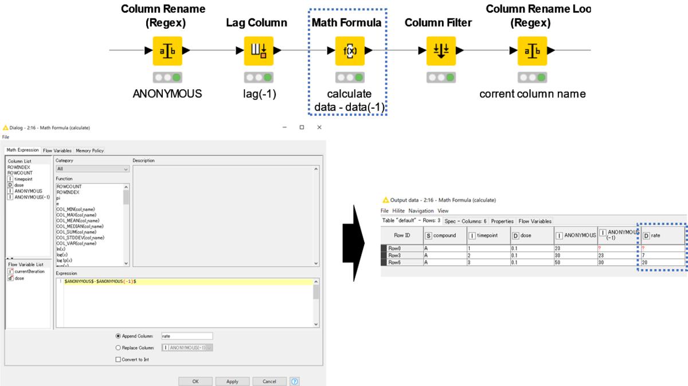Click the I type icon in timepoint column header

tap(472, 235)
